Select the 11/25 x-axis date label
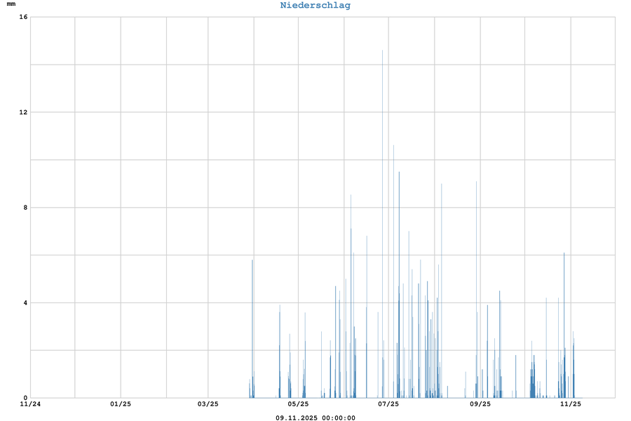 coord(571,404)
